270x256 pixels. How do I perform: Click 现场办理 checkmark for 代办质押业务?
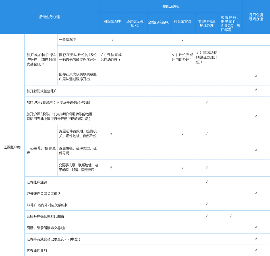click(256, 250)
